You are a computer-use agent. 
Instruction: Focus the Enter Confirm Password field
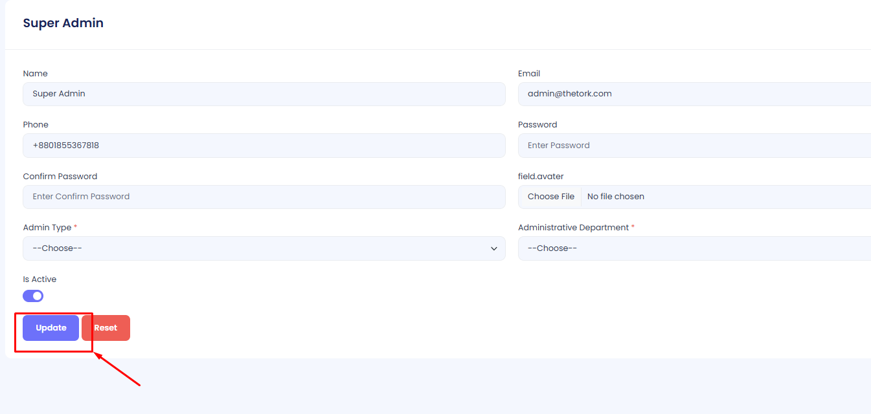click(264, 197)
